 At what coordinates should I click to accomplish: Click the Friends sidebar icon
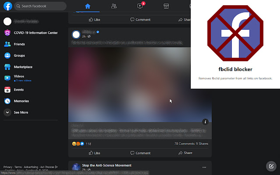coord(7,44)
